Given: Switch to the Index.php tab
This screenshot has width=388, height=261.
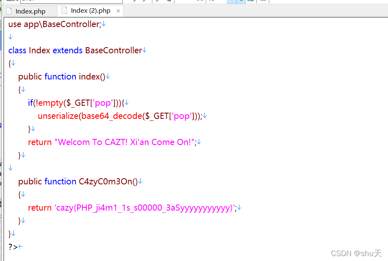Looking at the screenshot, I should coord(30,11).
